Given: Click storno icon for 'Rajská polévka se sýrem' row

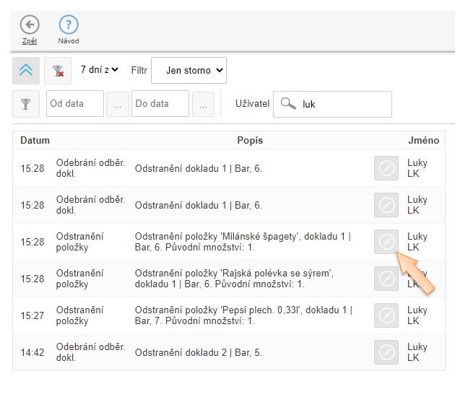Looking at the screenshot, I should point(386,279).
